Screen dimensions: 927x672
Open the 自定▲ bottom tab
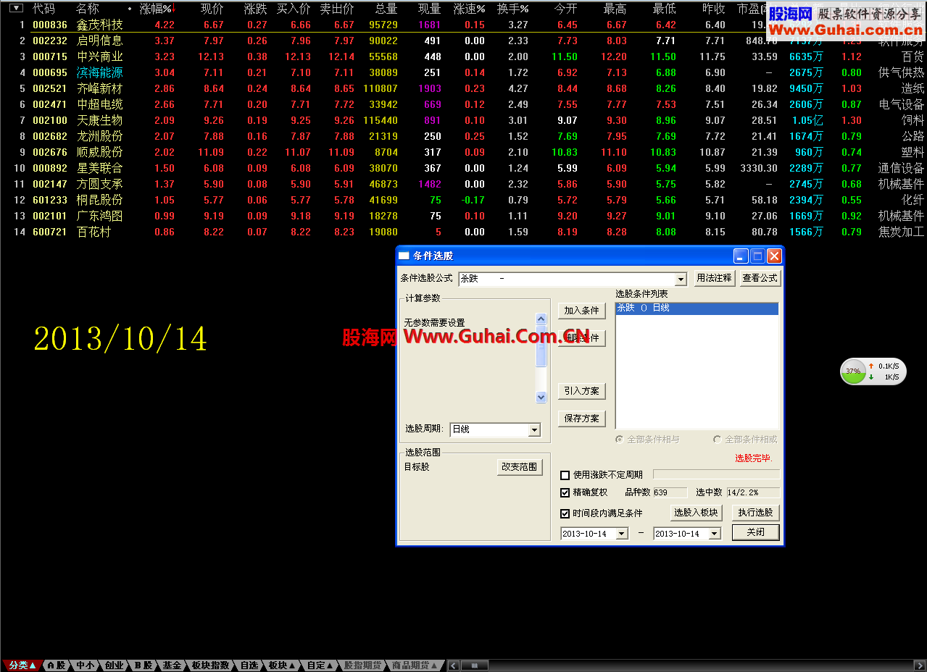pyautogui.click(x=320, y=665)
